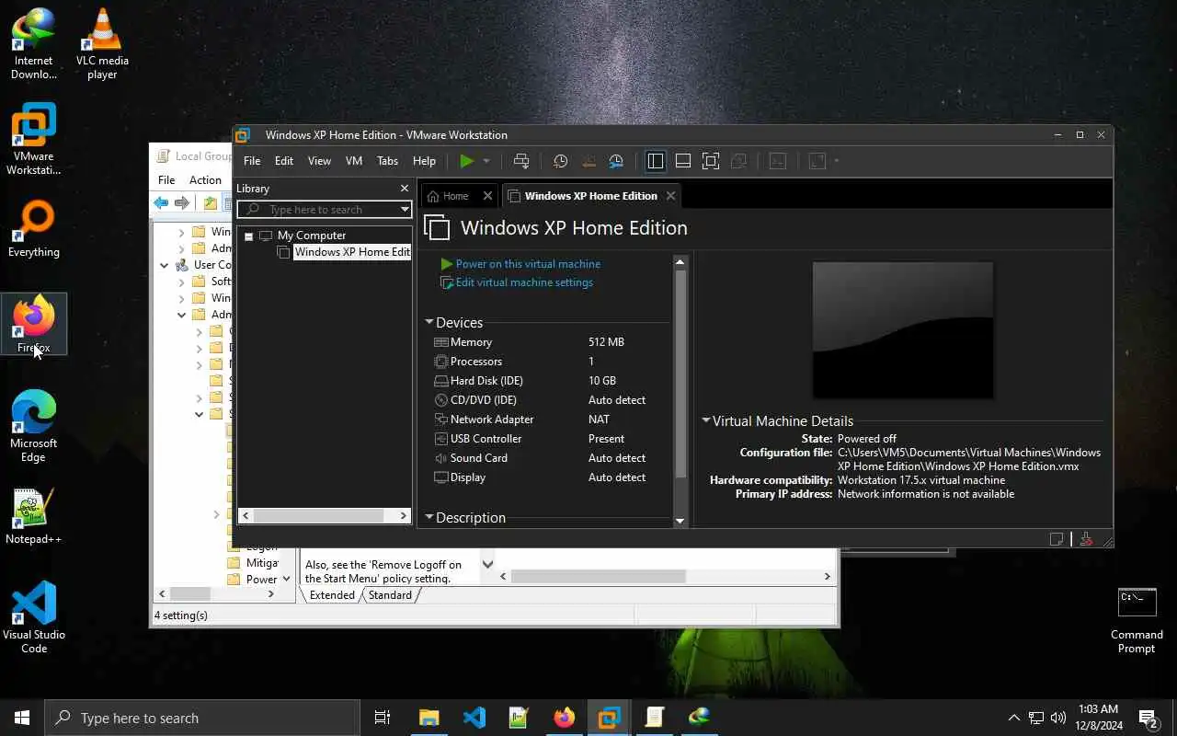Open VMware View menu
1177x736 pixels.
tap(319, 161)
